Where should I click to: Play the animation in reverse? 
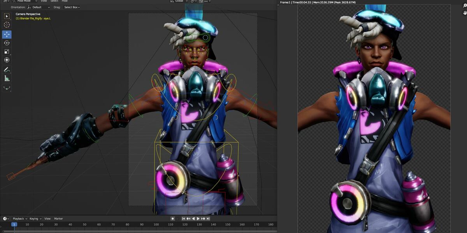pos(193,219)
